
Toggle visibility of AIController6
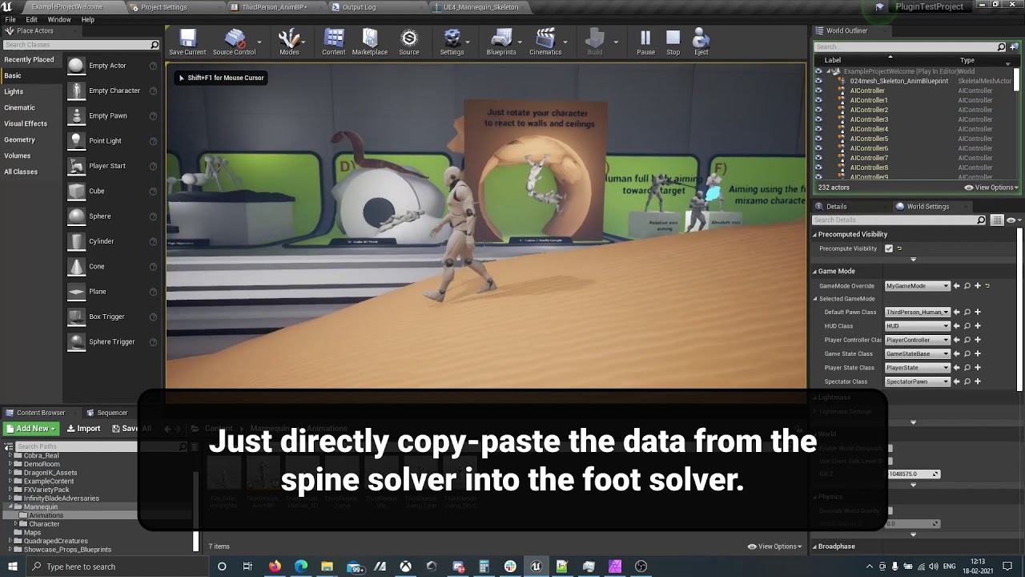click(818, 148)
